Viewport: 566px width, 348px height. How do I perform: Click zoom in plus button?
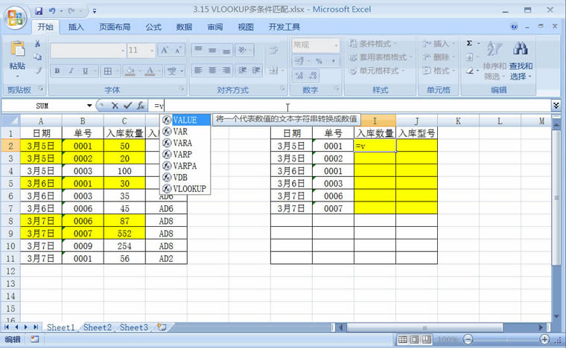(544, 339)
